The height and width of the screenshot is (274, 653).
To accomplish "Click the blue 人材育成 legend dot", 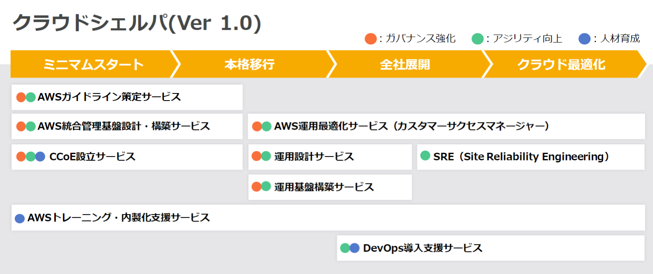I will coord(584,39).
